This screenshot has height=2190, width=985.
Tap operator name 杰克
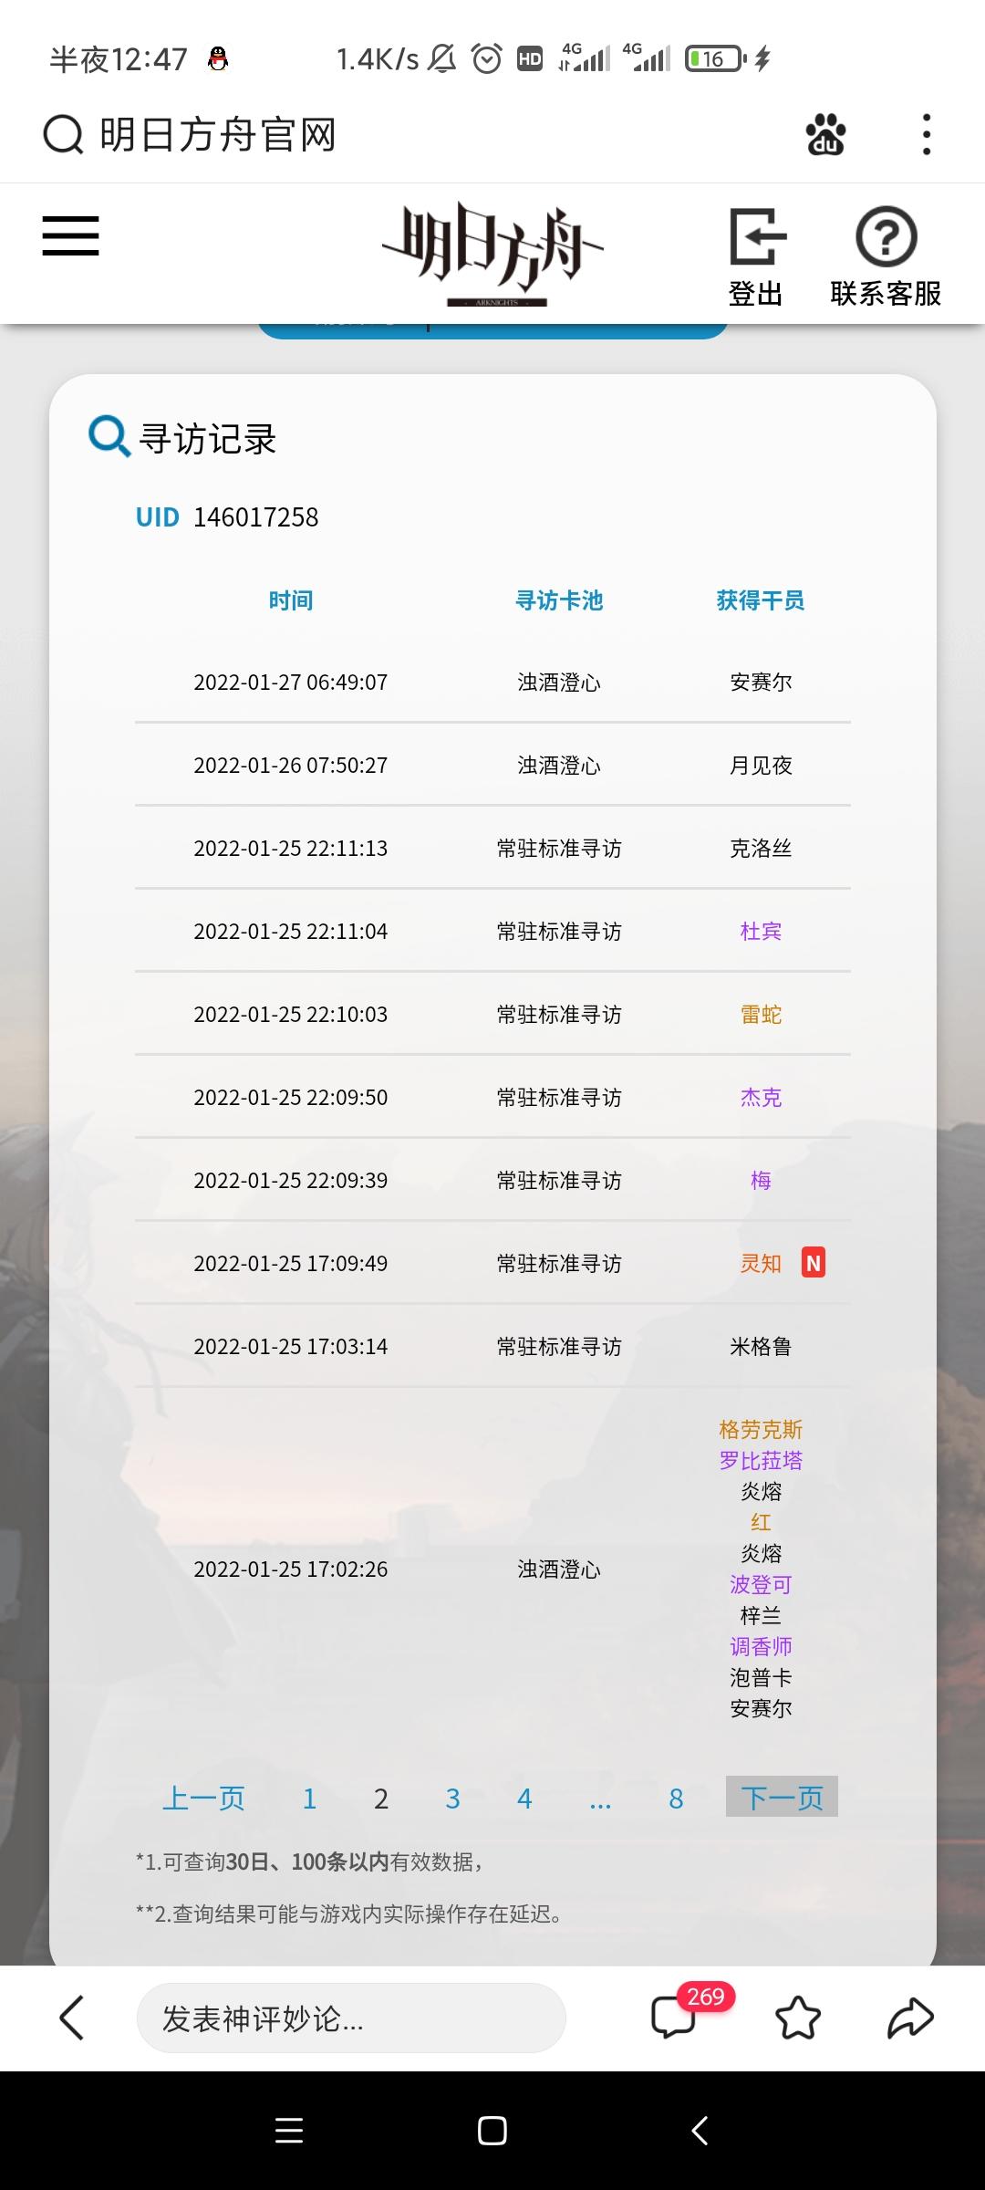pyautogui.click(x=761, y=1098)
